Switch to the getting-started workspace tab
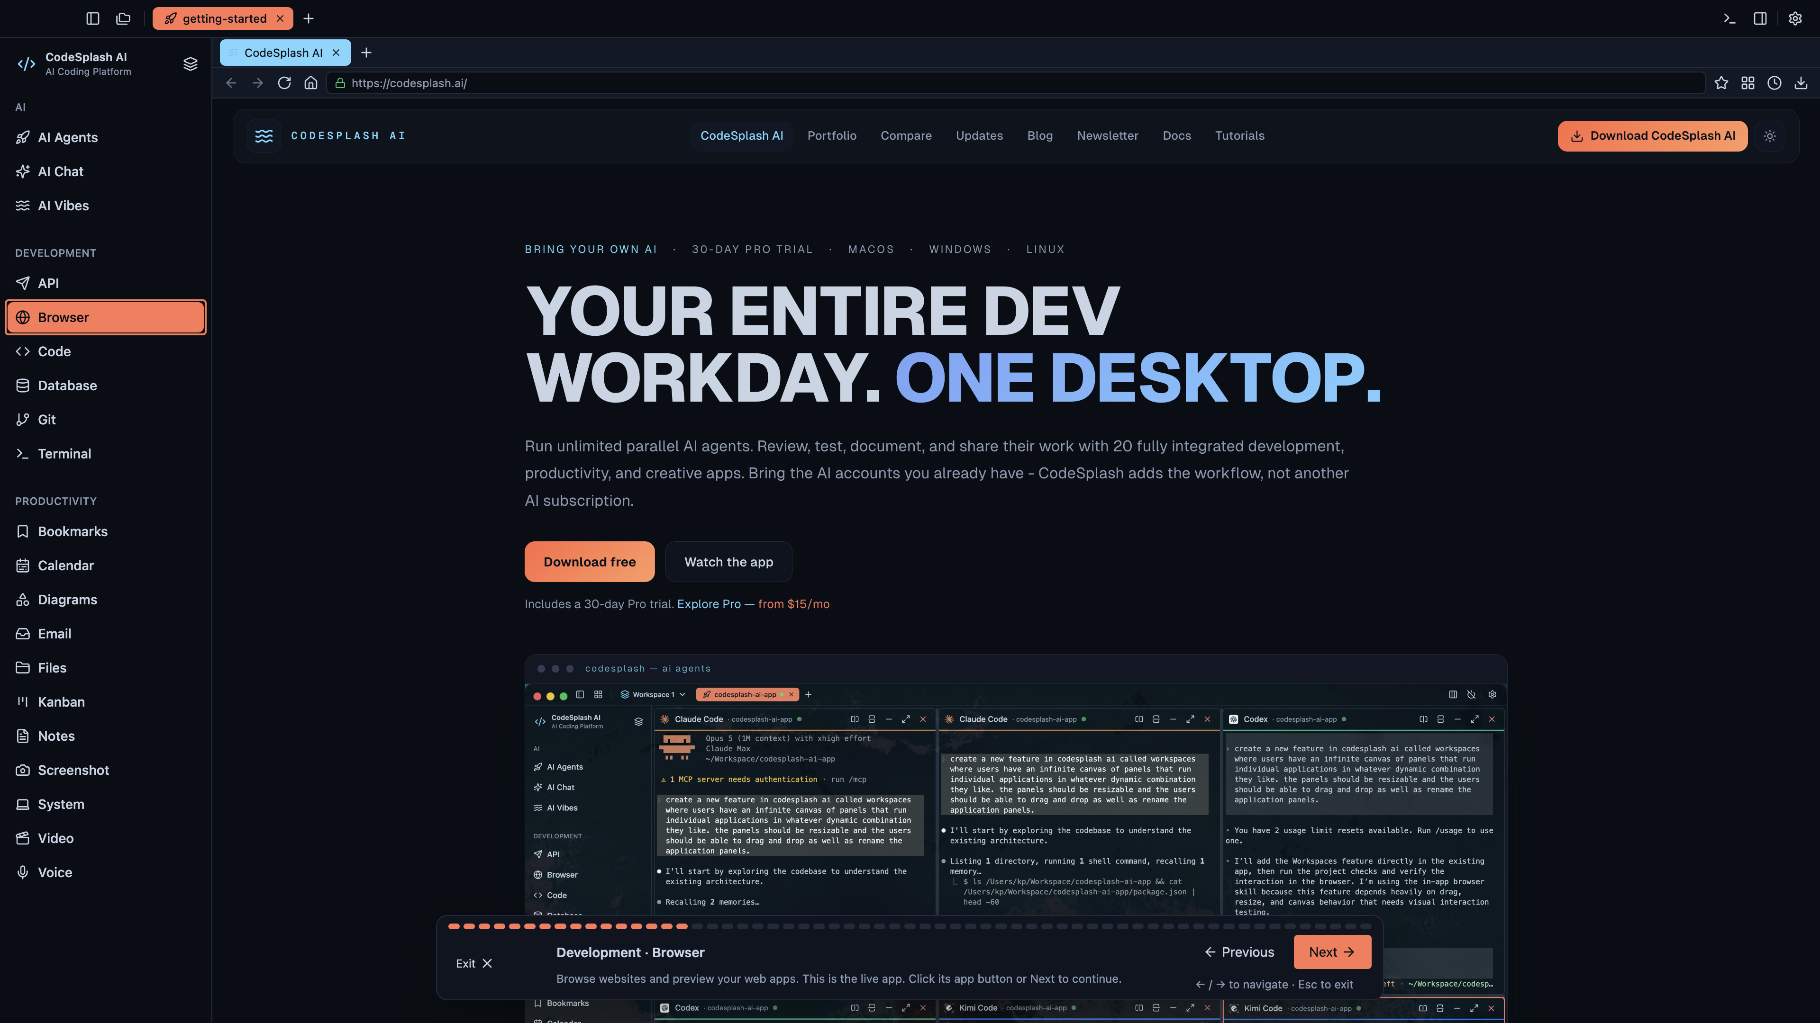This screenshot has width=1820, height=1023. [223, 18]
